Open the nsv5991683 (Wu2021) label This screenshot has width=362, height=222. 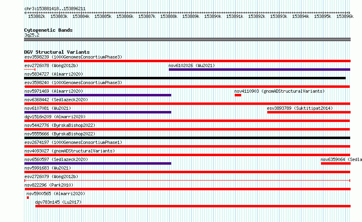click(x=48, y=168)
